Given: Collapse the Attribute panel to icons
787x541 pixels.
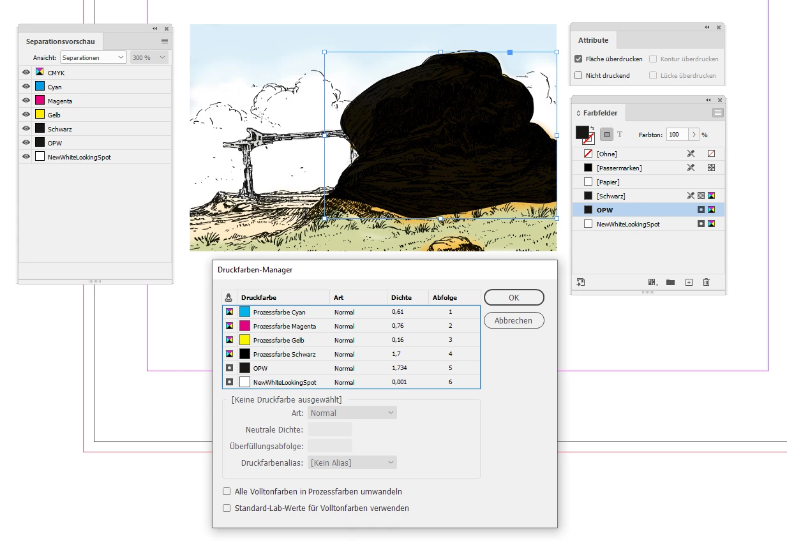Looking at the screenshot, I should click(x=707, y=27).
